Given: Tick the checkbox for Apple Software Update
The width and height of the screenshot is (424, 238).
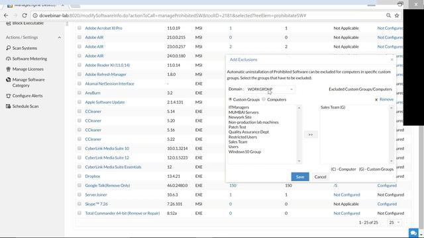Looking at the screenshot, I should [79, 102].
